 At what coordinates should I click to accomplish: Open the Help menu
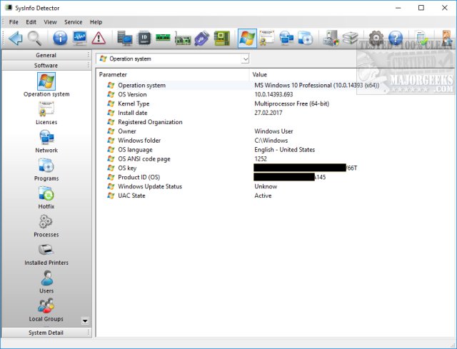point(96,22)
